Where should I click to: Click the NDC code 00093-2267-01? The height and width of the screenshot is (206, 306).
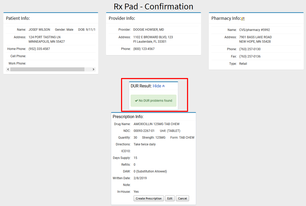pos(144,131)
